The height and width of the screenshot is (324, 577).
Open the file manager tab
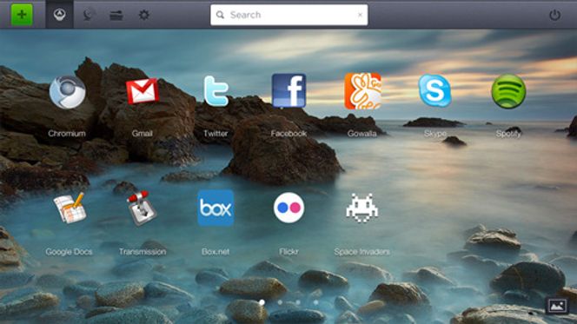tap(116, 15)
